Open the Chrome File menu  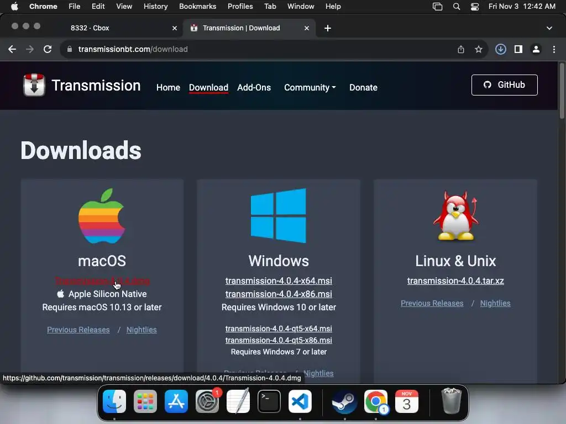pos(75,7)
